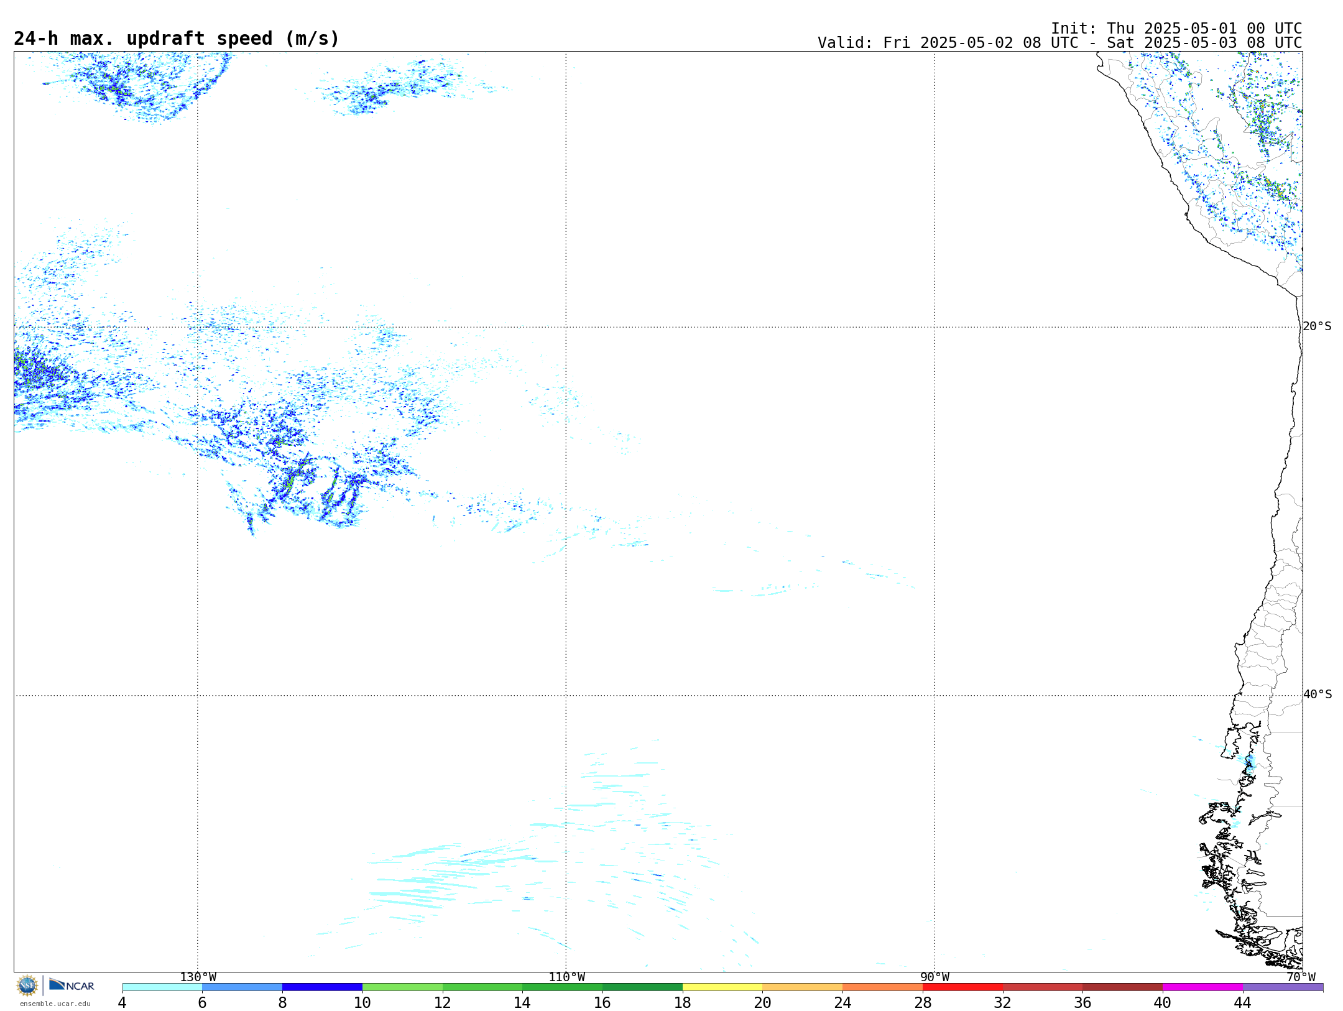Click the 20°S latitude label
The width and height of the screenshot is (1343, 1011).
coord(1317,326)
